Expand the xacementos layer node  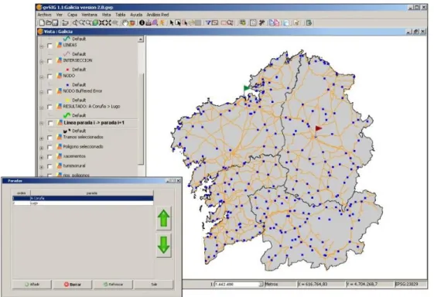(x=42, y=158)
